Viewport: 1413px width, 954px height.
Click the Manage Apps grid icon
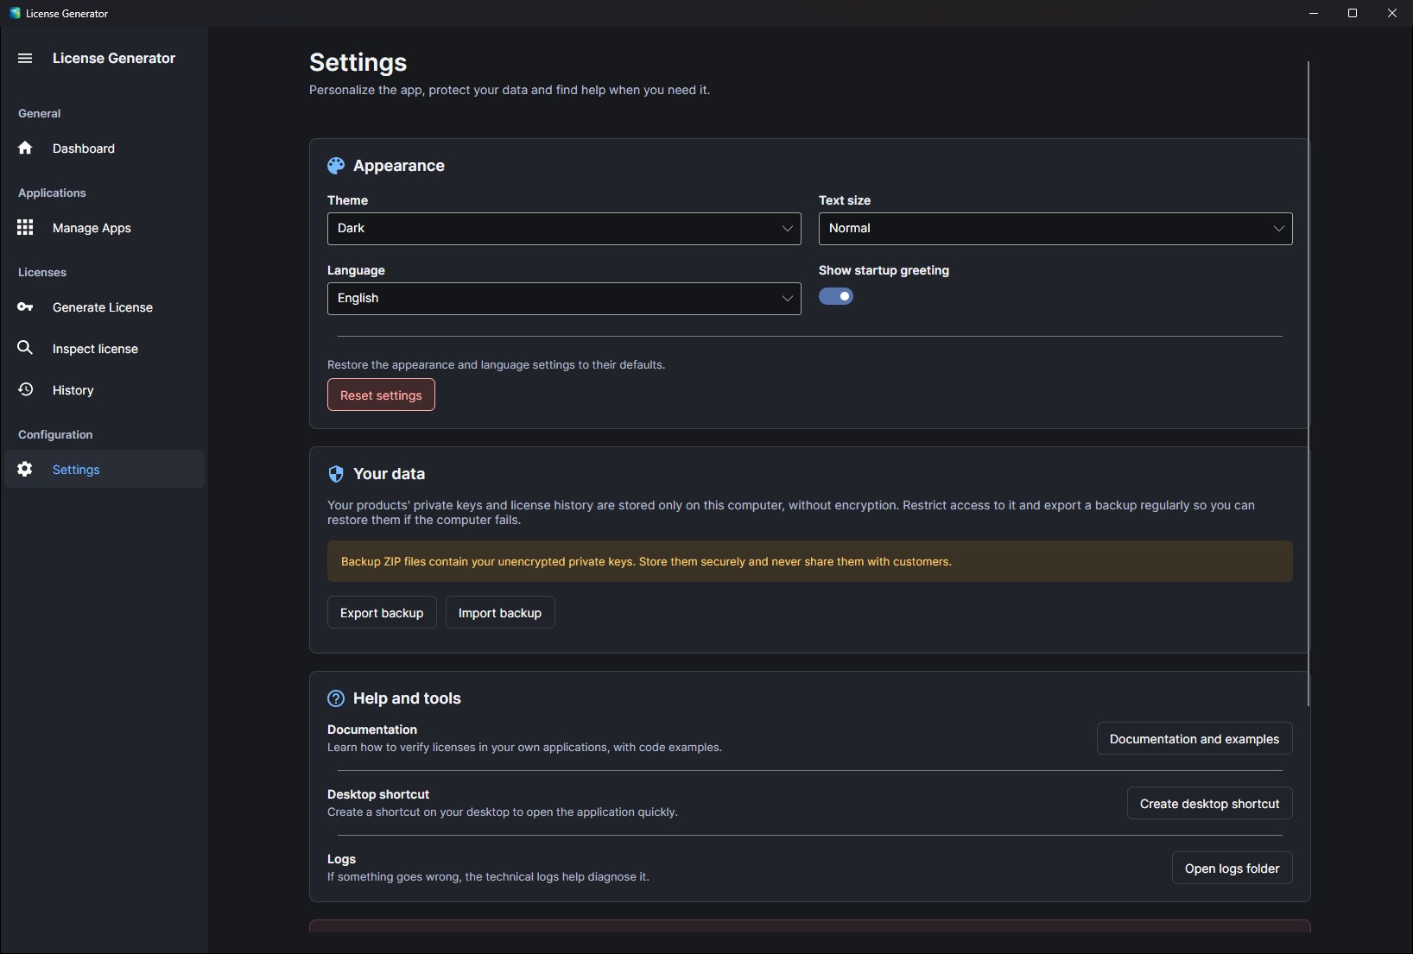click(x=25, y=227)
